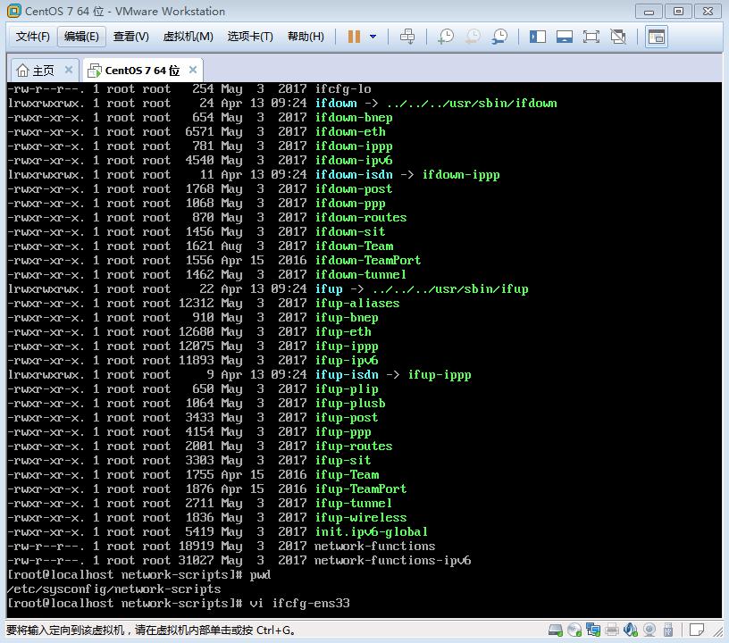Enter full screen mode

tap(591, 37)
